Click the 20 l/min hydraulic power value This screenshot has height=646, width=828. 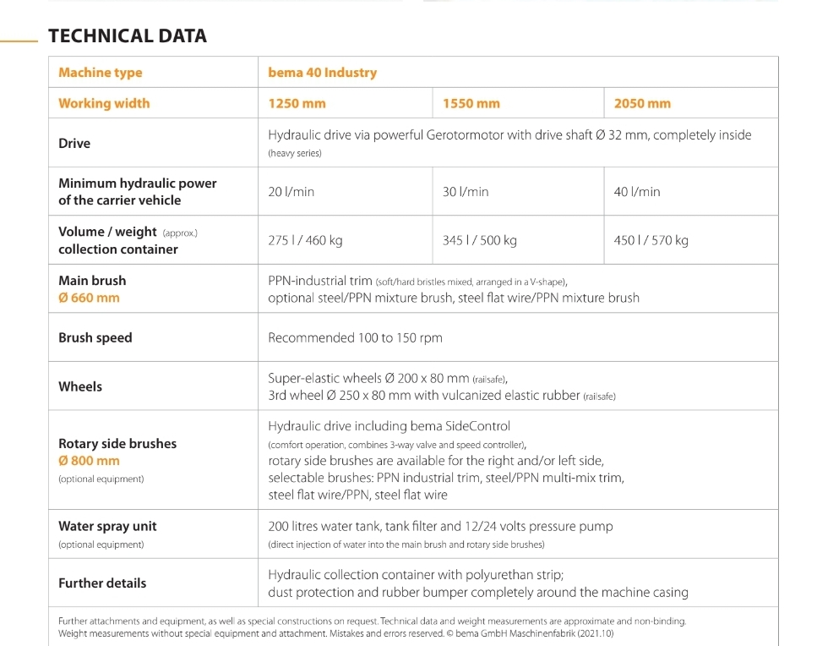click(x=291, y=192)
